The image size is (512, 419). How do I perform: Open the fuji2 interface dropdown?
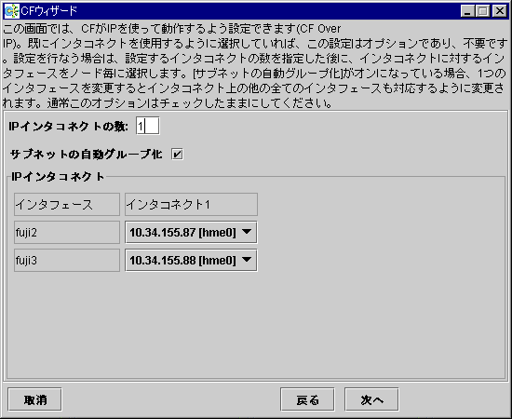[x=191, y=233]
